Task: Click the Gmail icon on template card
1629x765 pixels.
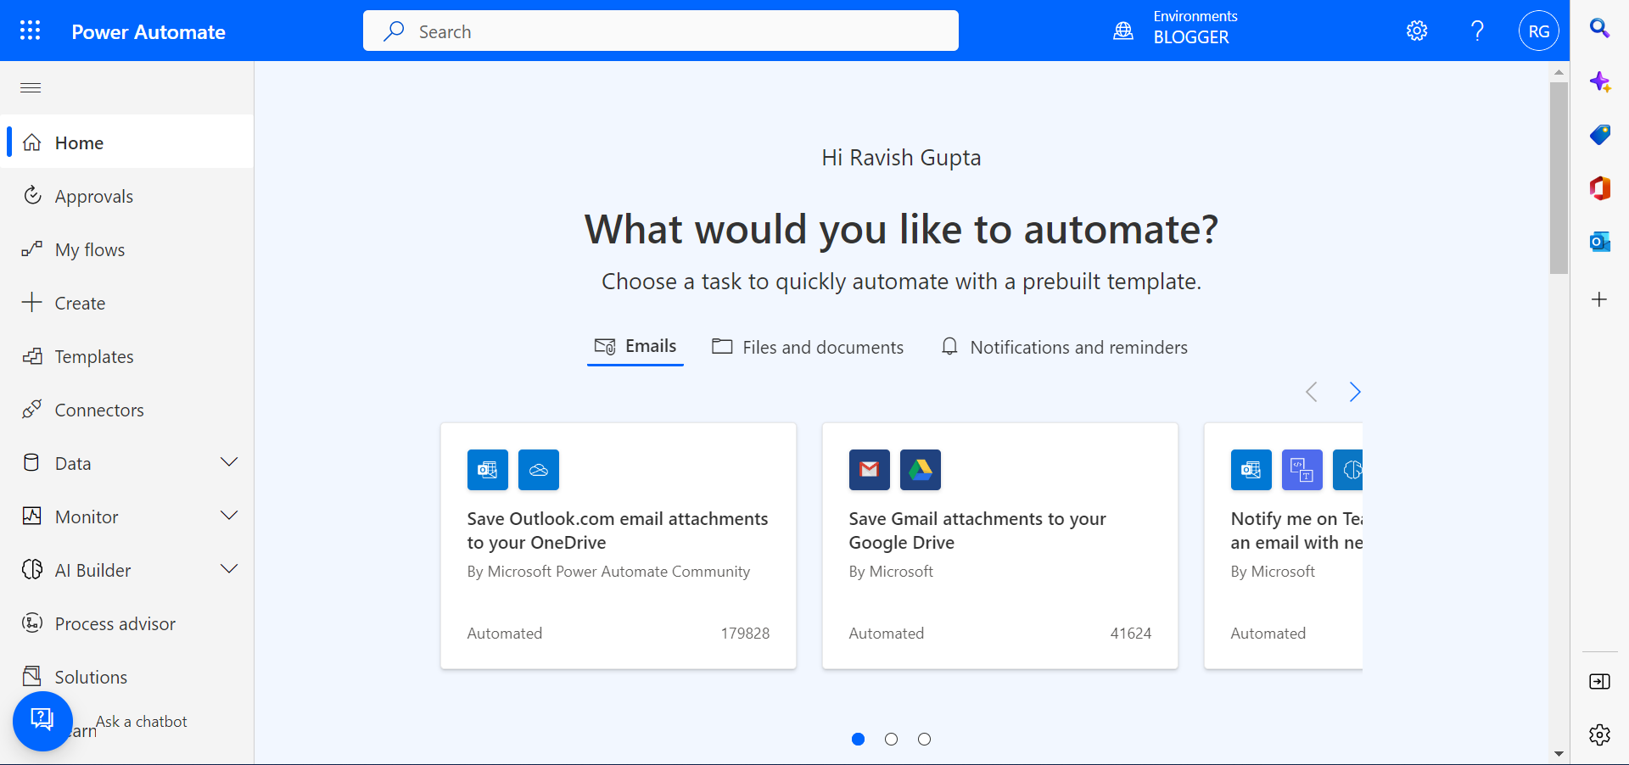Action: pos(870,470)
